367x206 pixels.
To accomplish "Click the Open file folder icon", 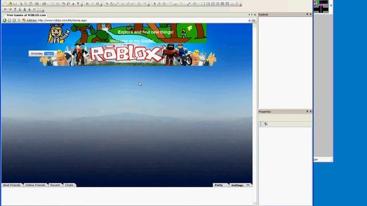I will point(10,4).
